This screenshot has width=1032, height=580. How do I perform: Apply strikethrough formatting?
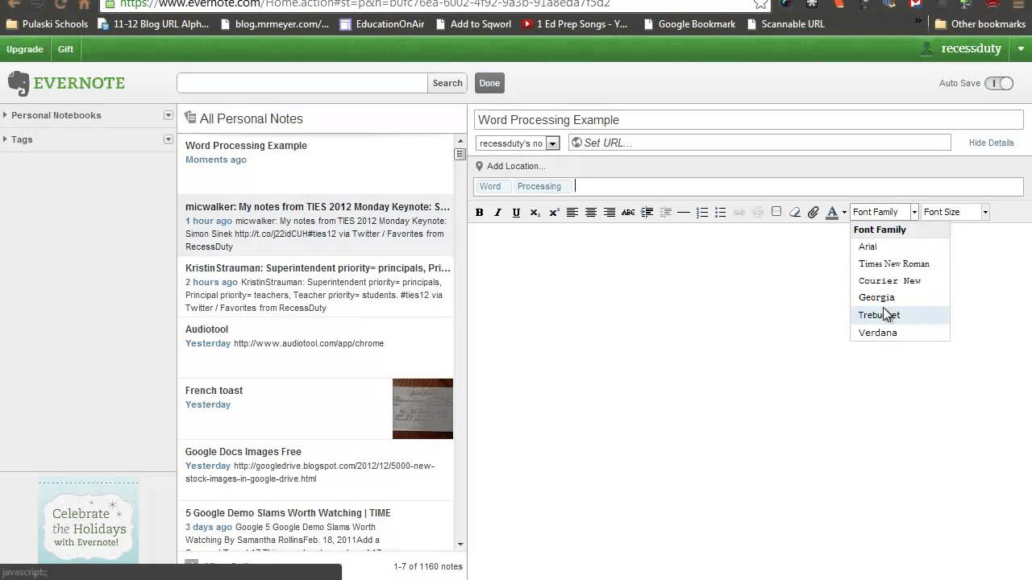(x=628, y=213)
